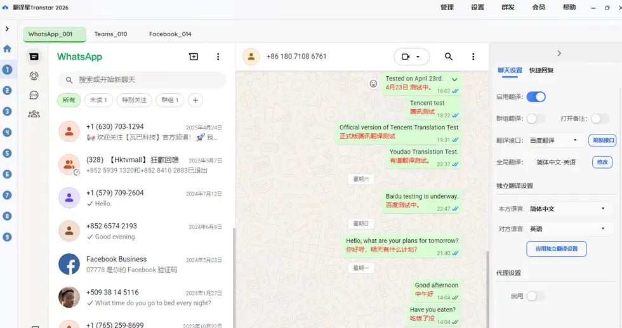Toggle the 启用翻译 switch off
The height and width of the screenshot is (328, 622).
tap(536, 97)
